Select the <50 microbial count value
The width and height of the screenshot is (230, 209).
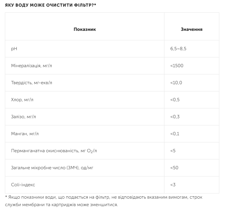coord(174,168)
